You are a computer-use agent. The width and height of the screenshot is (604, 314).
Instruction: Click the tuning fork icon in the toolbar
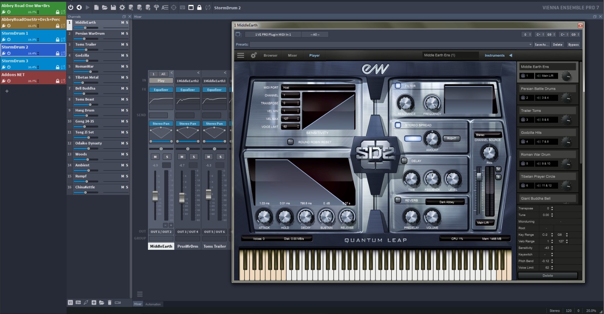coord(156,7)
